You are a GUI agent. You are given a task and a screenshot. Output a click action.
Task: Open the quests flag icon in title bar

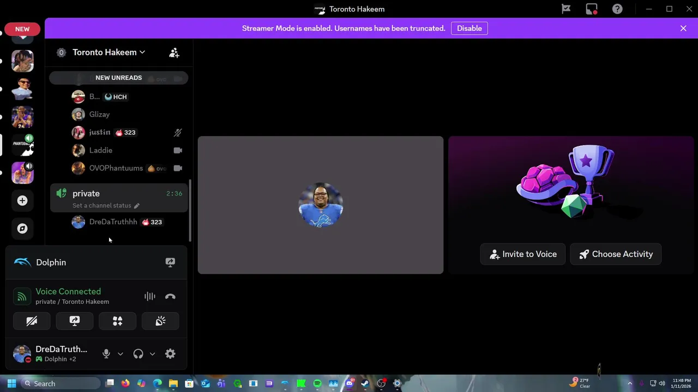[x=566, y=9]
